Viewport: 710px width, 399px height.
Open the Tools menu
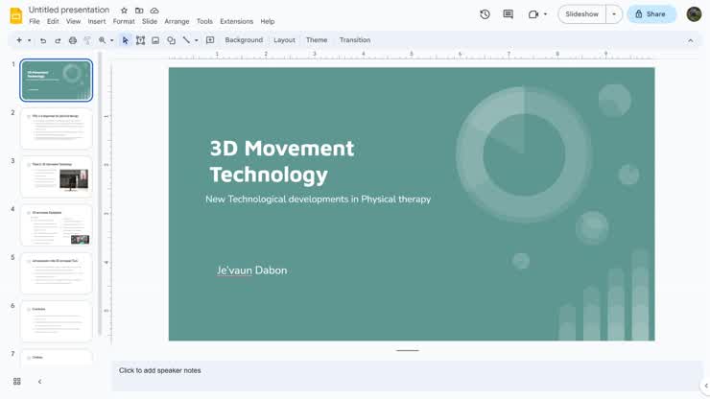pos(204,21)
